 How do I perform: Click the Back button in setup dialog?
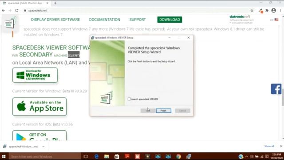[148, 111]
